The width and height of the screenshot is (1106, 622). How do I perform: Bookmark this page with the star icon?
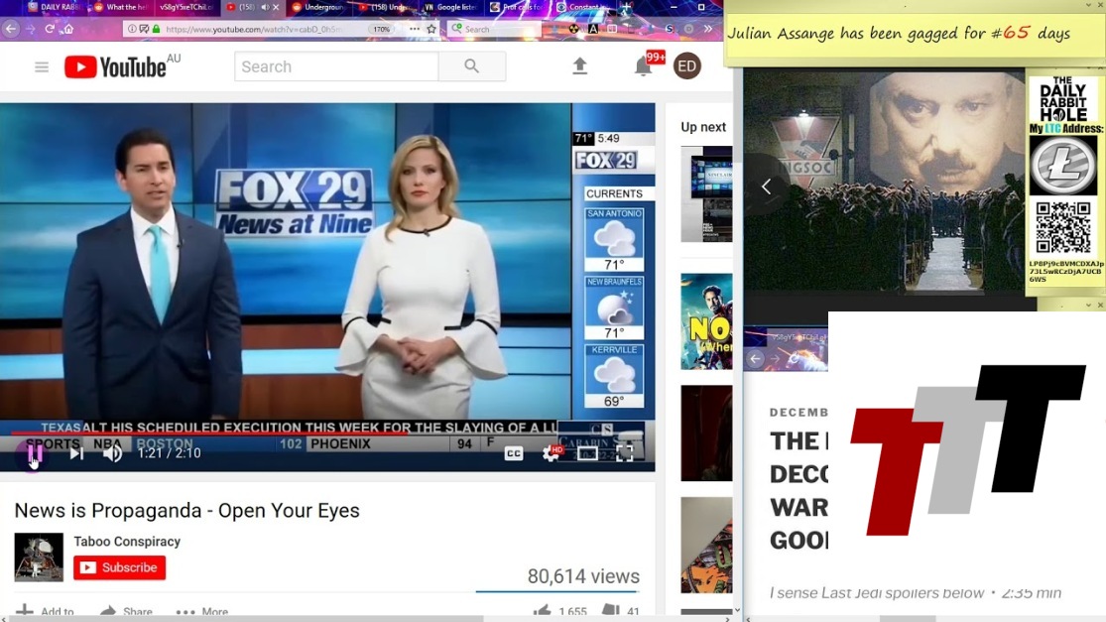point(431,29)
